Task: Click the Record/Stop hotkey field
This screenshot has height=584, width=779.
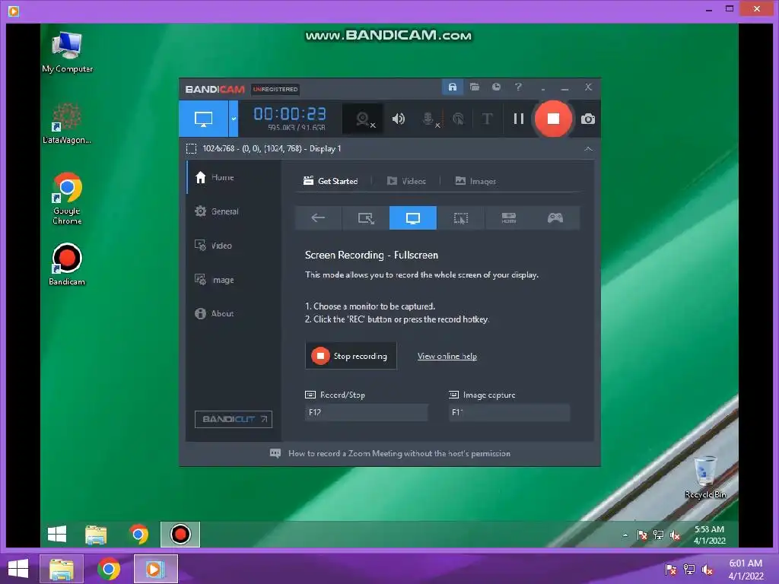Action: 366,412
